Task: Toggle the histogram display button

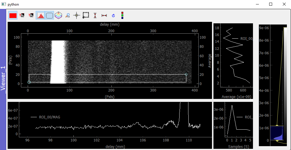Action: (40, 15)
